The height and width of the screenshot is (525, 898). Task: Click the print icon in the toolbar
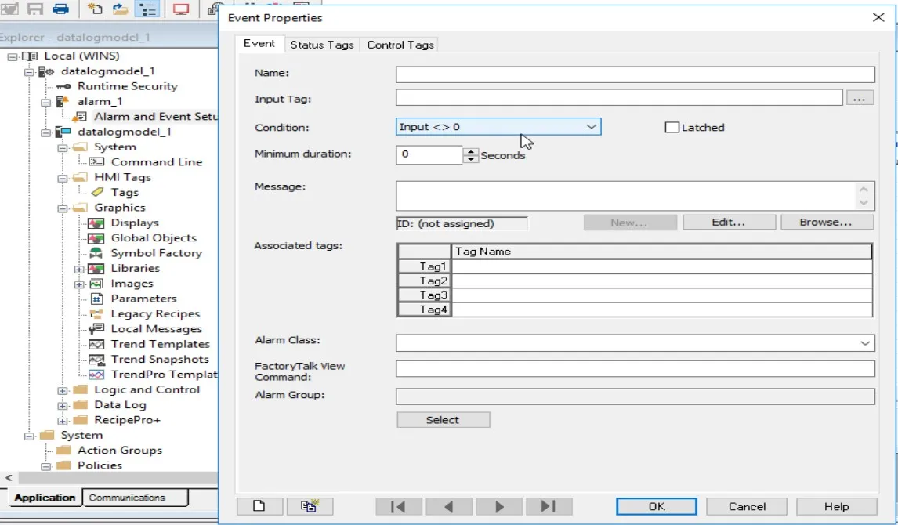coord(60,9)
